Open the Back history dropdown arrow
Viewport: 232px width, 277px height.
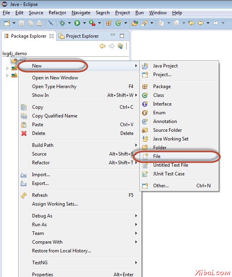pyautogui.click(x=208, y=23)
